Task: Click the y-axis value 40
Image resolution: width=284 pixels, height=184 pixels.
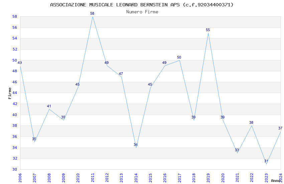Action: click(15, 115)
